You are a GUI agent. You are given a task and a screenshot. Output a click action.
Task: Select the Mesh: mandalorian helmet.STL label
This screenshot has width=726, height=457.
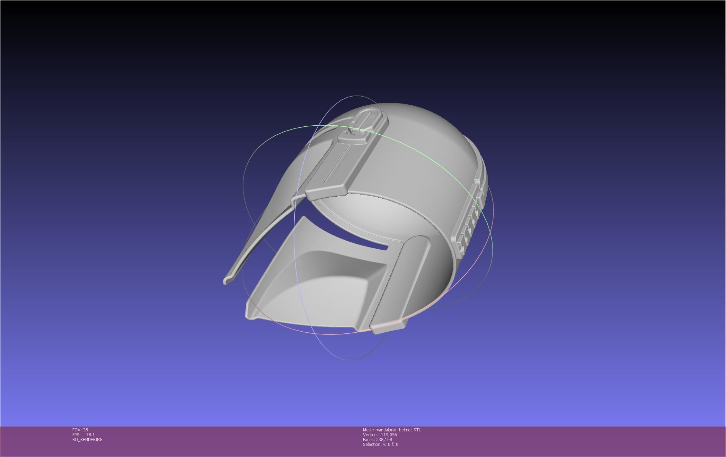click(x=392, y=430)
